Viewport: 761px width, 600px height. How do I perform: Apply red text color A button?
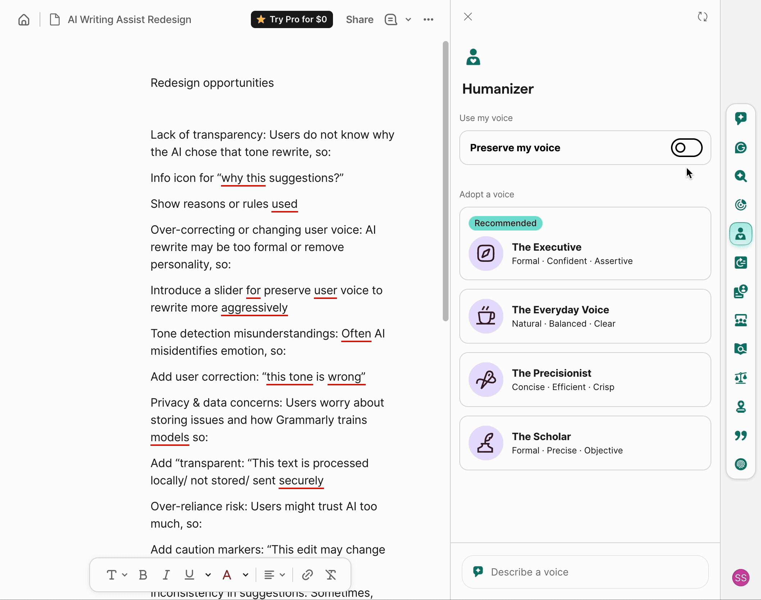point(227,575)
